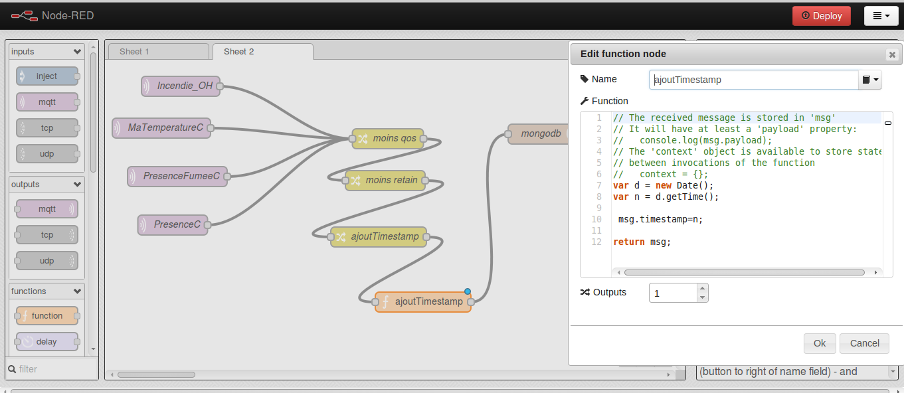Select the tcp input node in palette
904x393 pixels.
47,128
